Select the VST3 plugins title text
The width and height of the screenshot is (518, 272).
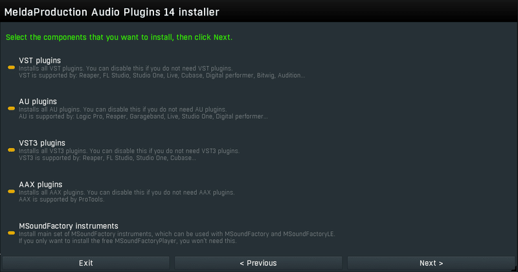coord(42,143)
